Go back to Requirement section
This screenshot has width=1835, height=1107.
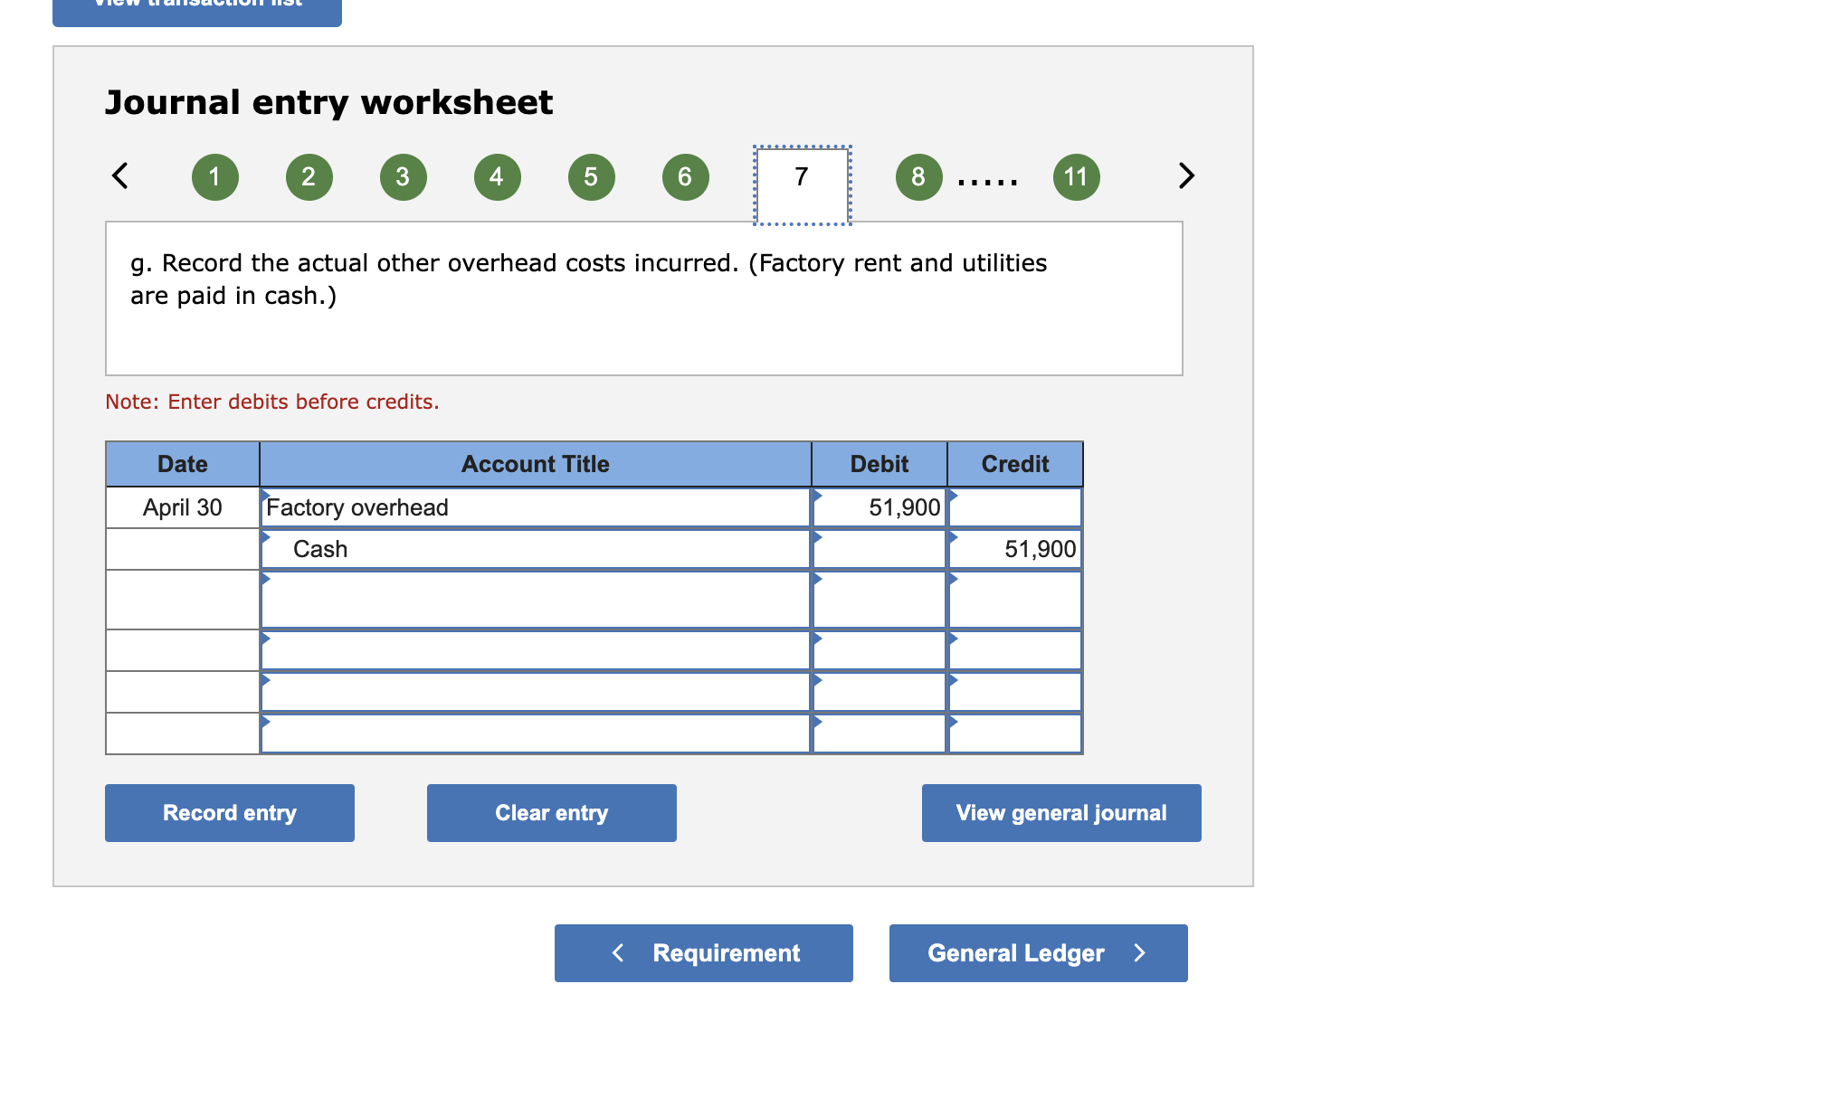pyautogui.click(x=702, y=952)
